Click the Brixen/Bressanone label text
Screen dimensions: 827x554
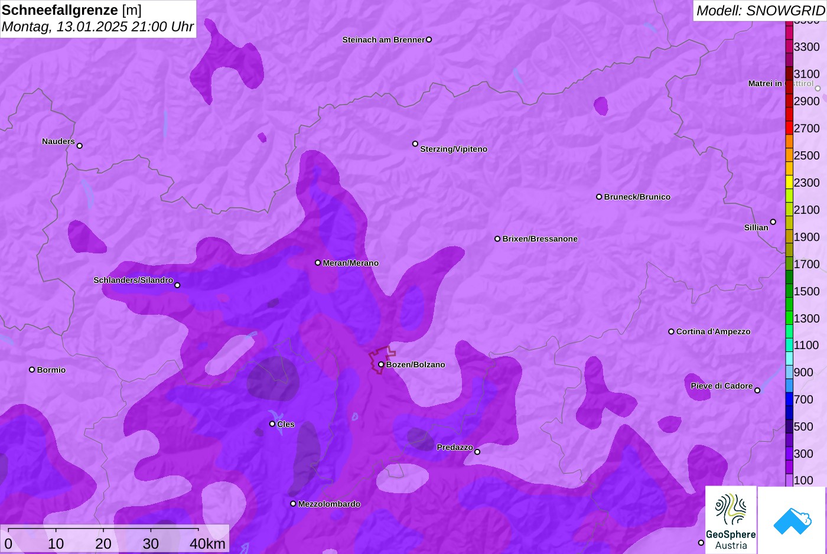coord(540,239)
